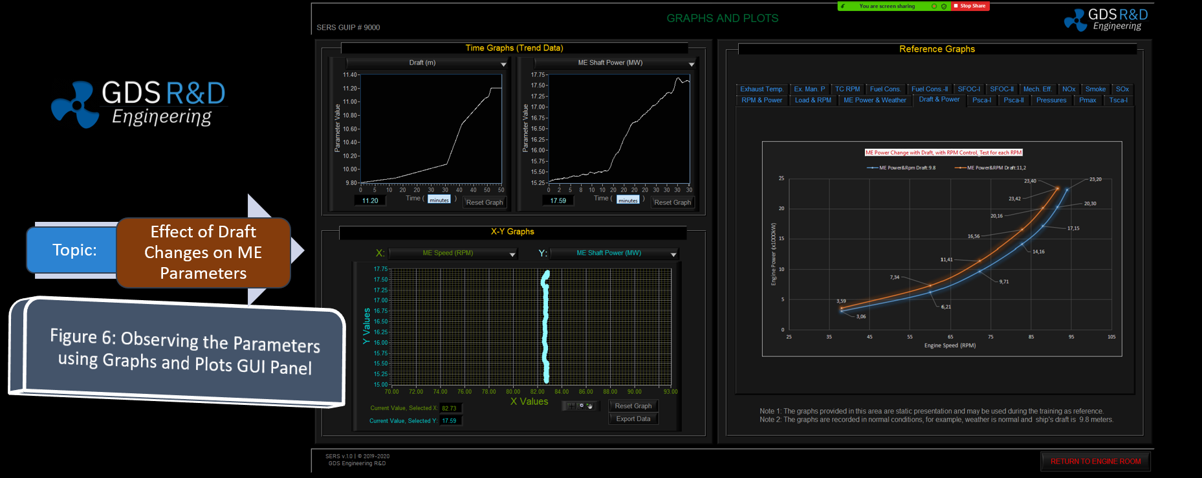Click Export Data button
The height and width of the screenshot is (478, 1202).
tap(633, 418)
